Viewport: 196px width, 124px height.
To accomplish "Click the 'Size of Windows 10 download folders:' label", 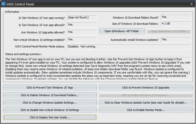I will pos(135,24).
